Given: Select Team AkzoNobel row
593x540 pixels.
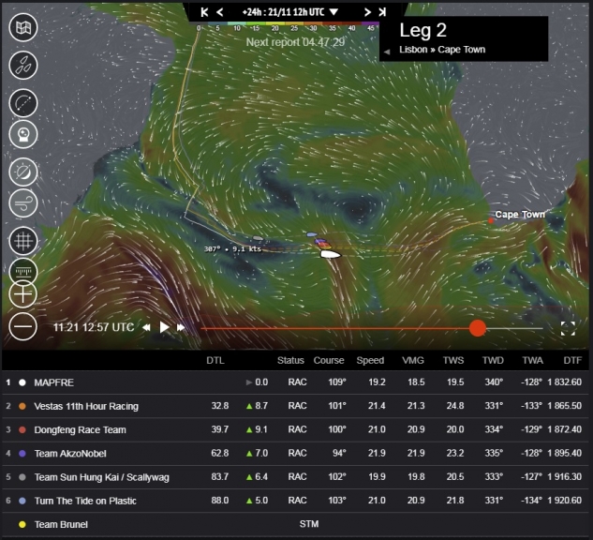Looking at the screenshot, I should 295,454.
